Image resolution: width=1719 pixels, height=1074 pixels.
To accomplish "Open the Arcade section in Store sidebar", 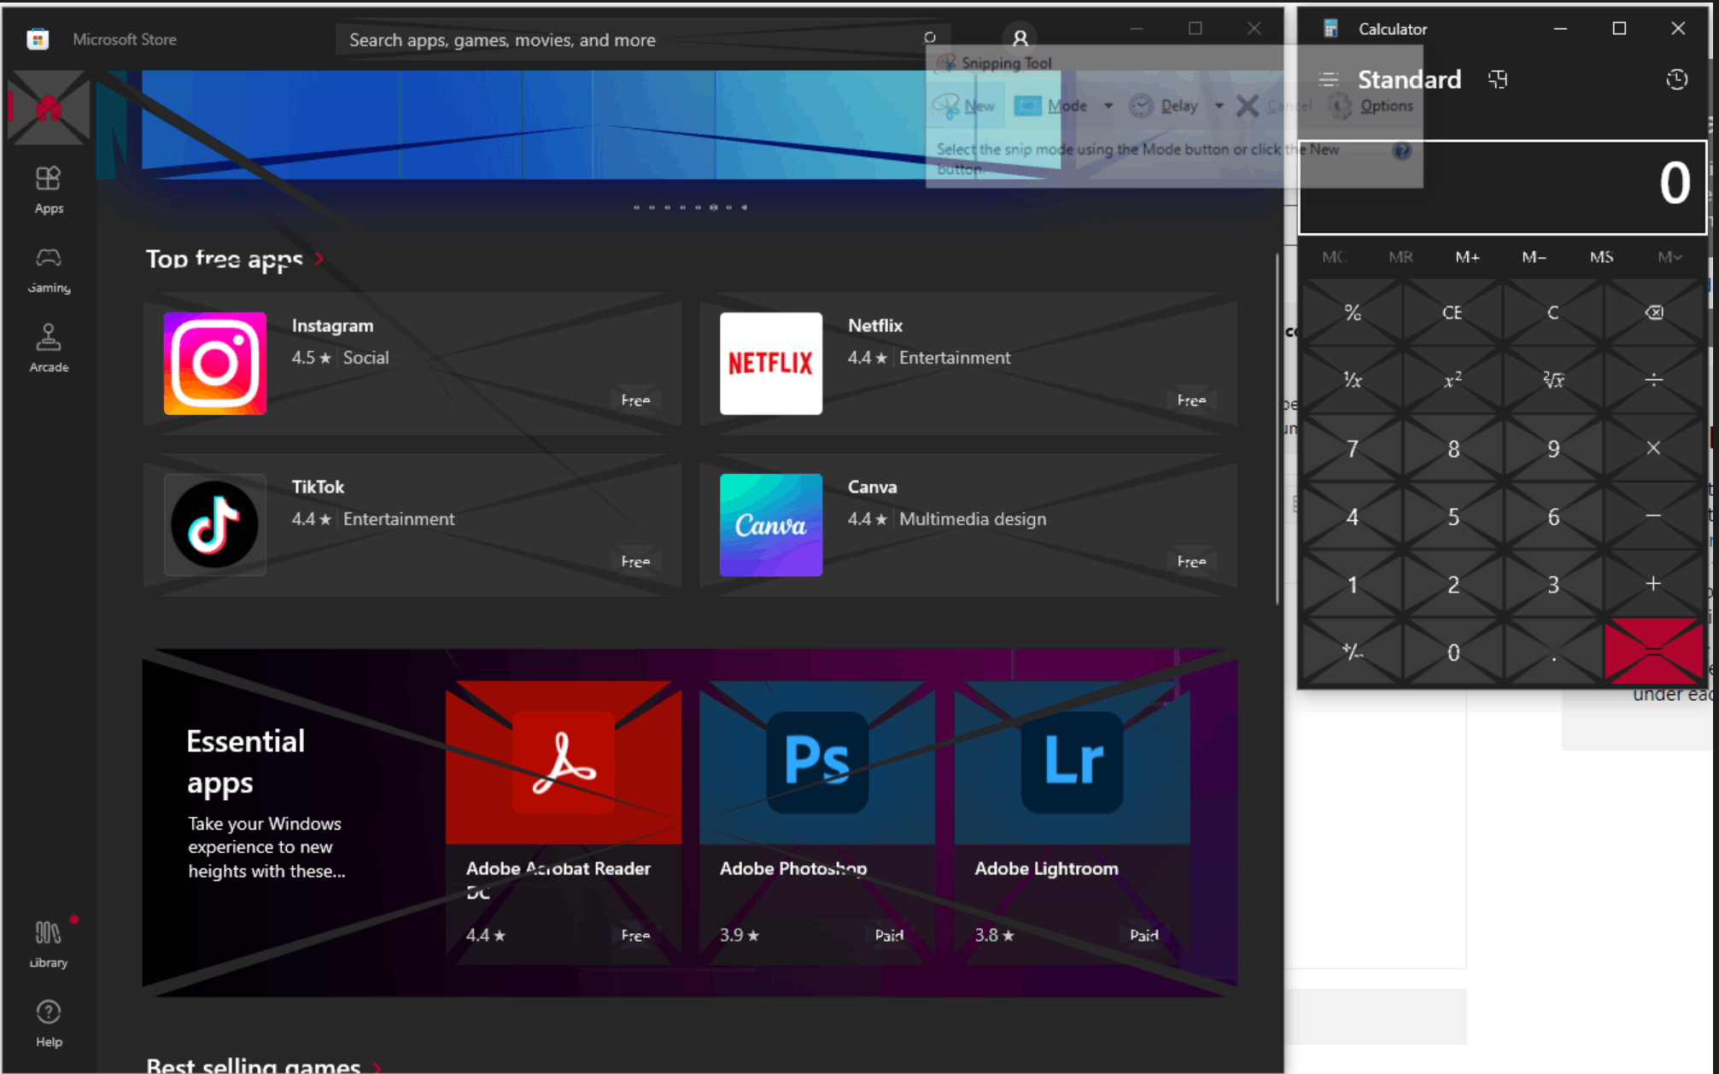I will 49,348.
